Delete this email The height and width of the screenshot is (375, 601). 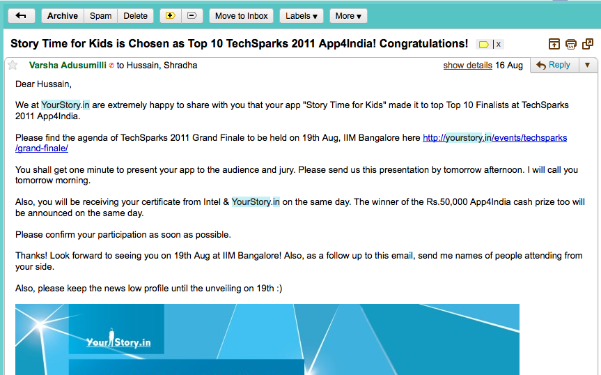coord(135,16)
